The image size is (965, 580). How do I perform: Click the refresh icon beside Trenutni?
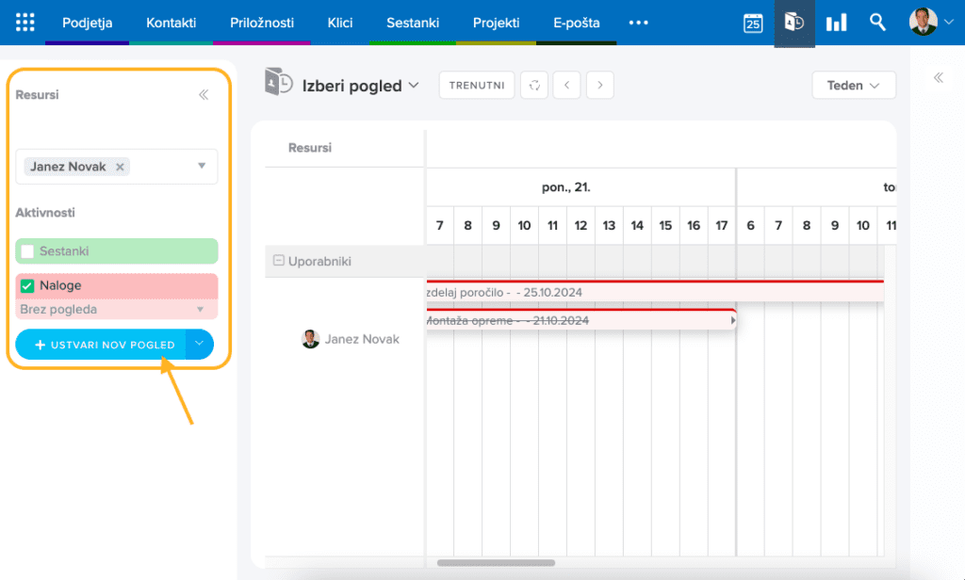click(x=534, y=86)
